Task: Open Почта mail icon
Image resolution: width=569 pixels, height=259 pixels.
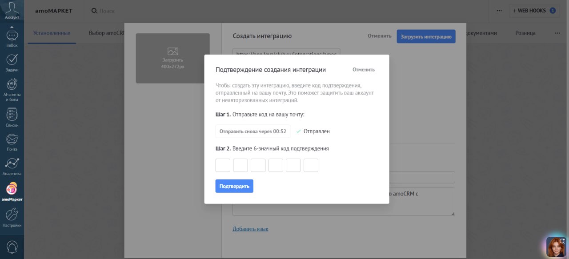Action: (12, 142)
